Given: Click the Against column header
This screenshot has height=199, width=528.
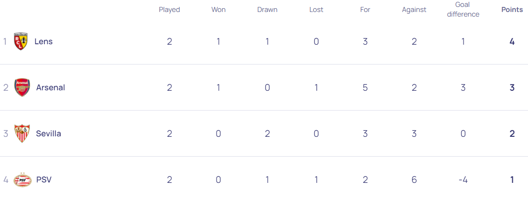Looking at the screenshot, I should click(414, 10).
